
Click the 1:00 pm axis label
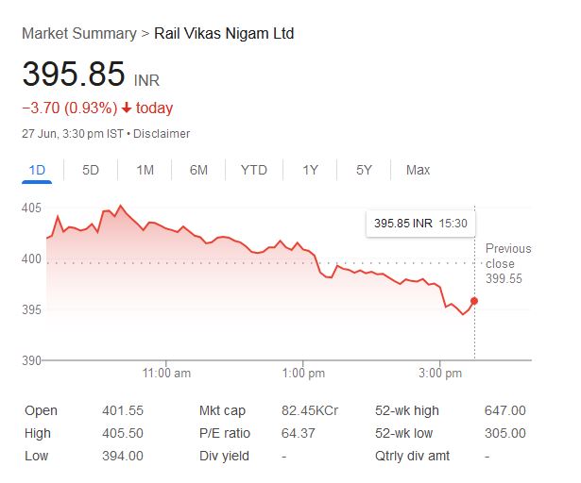304,374
